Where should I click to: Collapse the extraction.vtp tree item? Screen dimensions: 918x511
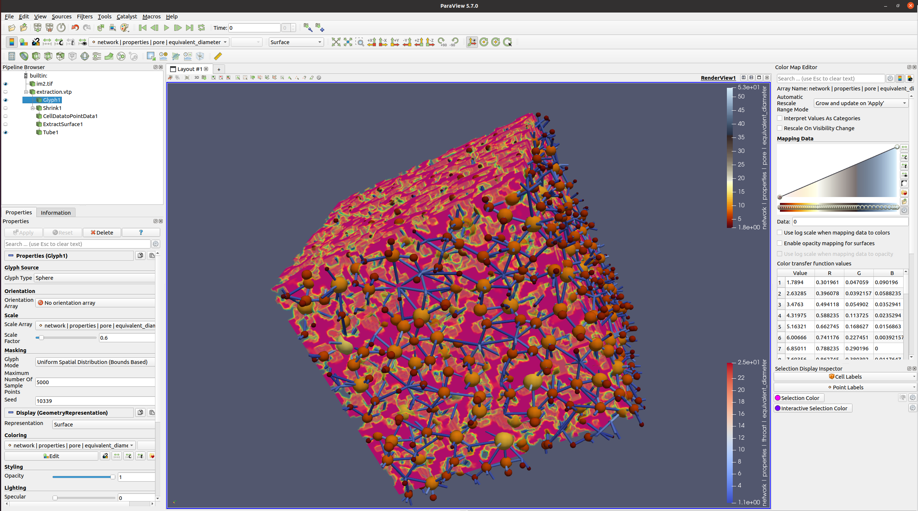[26, 92]
